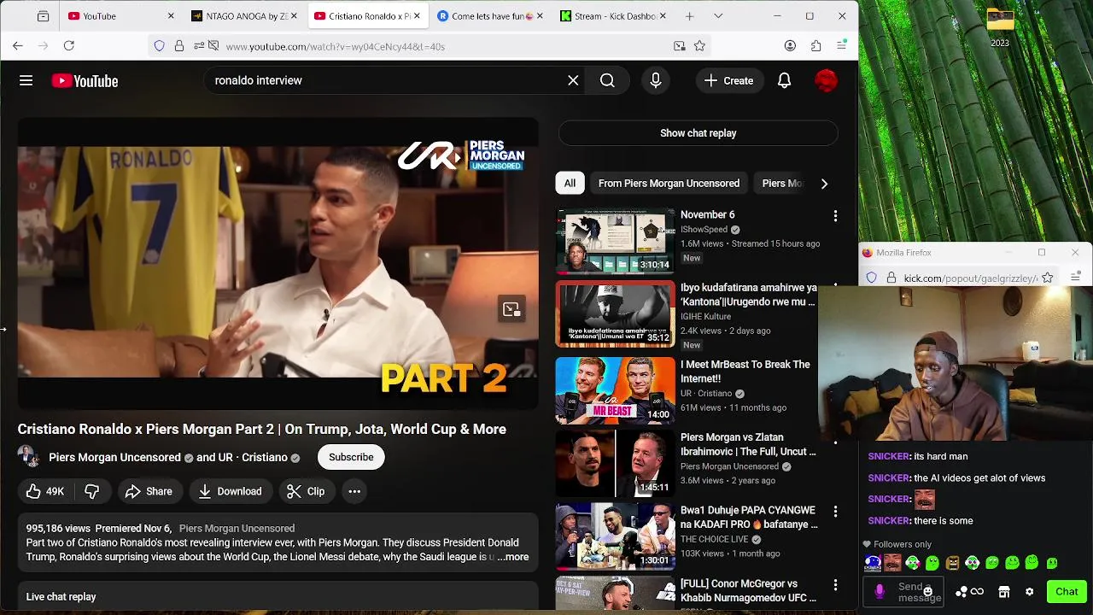Open the emoji picker in Kick chat
The height and width of the screenshot is (615, 1093).
(928, 591)
